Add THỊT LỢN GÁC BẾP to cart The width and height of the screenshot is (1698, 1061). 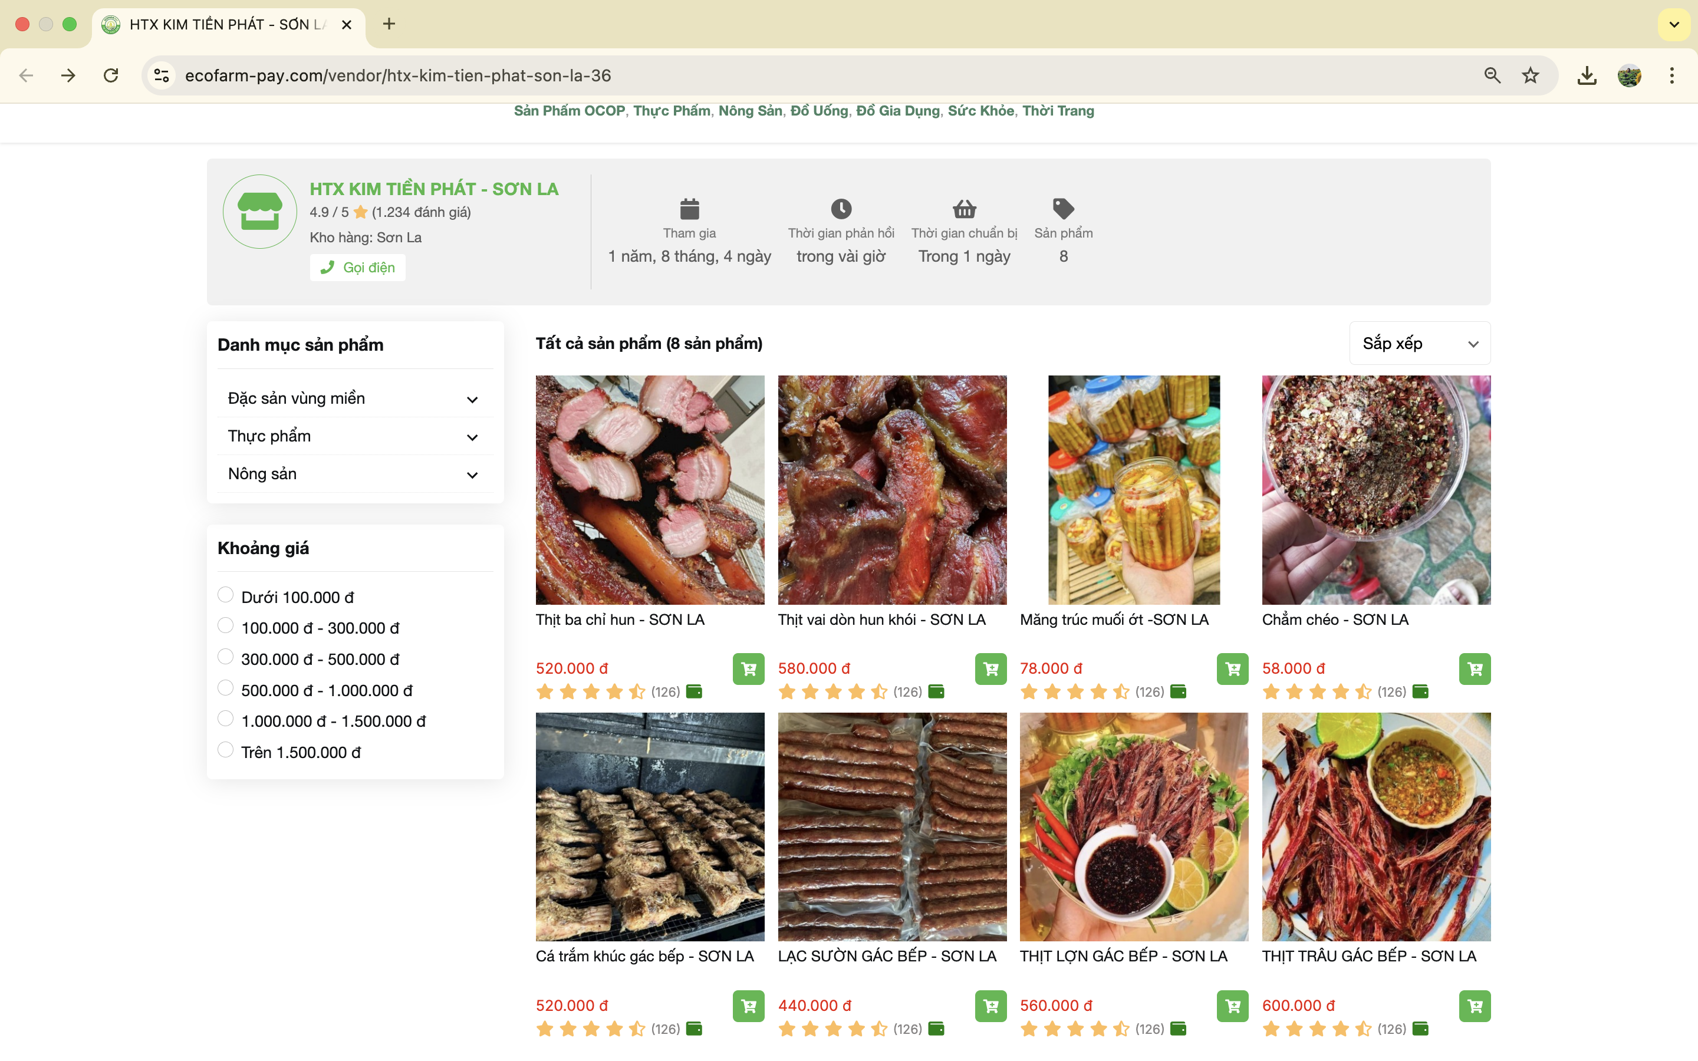coord(1232,1006)
